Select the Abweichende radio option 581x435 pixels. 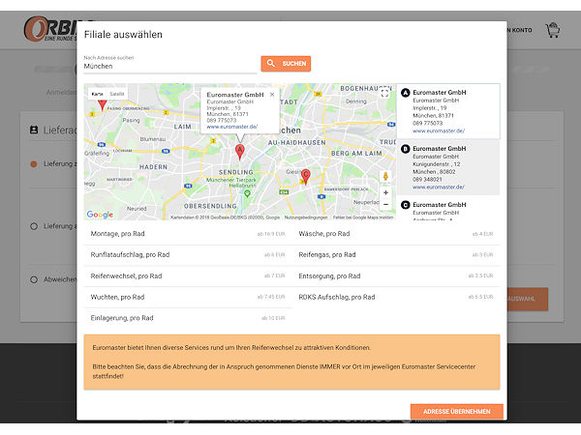34,279
